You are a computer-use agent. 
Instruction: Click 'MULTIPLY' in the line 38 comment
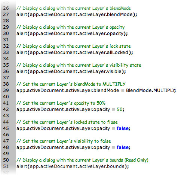[114, 84]
